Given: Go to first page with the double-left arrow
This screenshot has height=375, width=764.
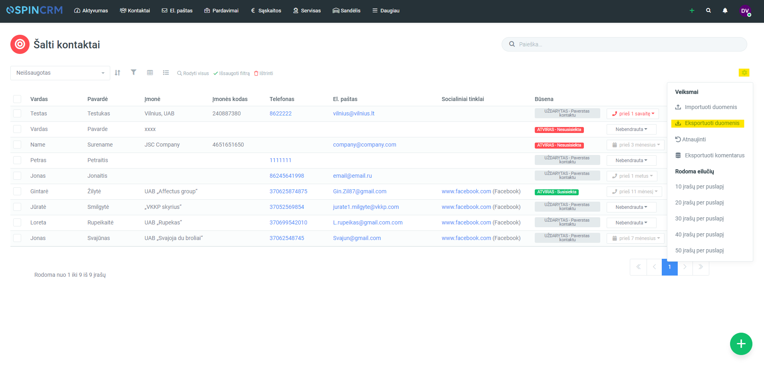Looking at the screenshot, I should [x=638, y=267].
